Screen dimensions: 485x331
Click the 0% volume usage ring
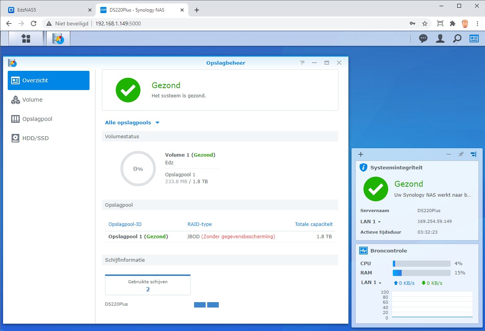(x=138, y=169)
